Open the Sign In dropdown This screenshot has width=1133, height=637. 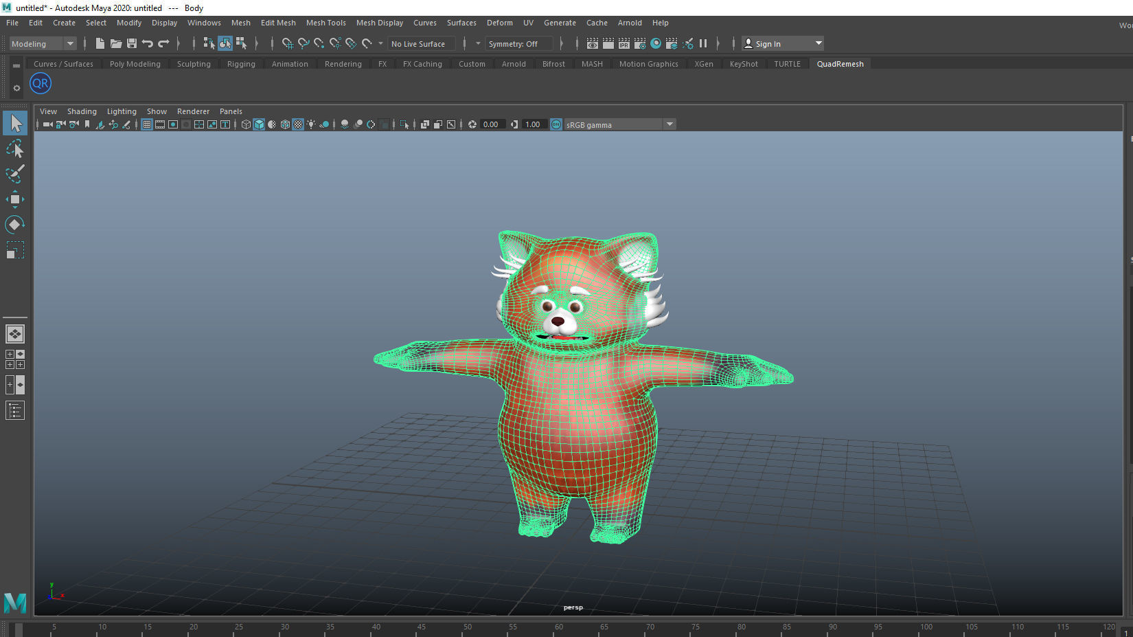tap(783, 44)
